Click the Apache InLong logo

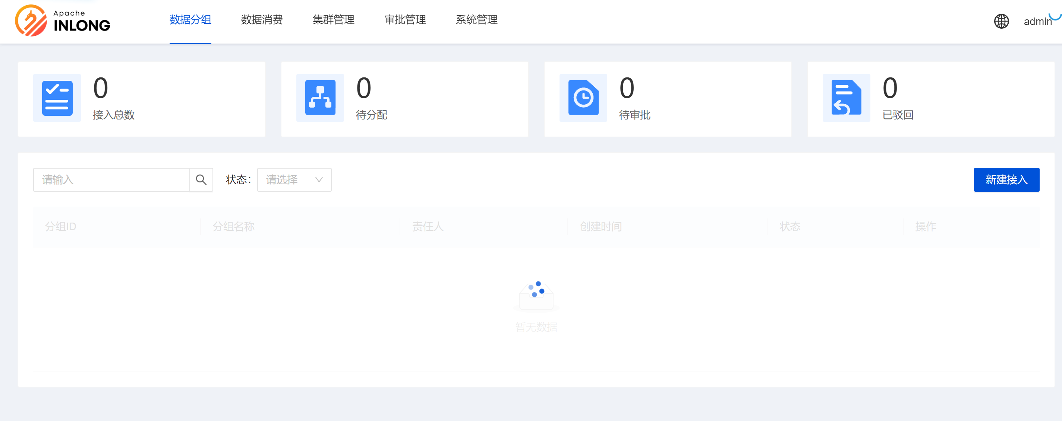(x=63, y=20)
